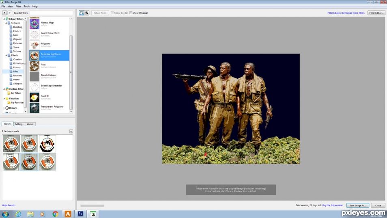Select Stone textures category
This screenshot has width=387, height=218.
point(16,47)
